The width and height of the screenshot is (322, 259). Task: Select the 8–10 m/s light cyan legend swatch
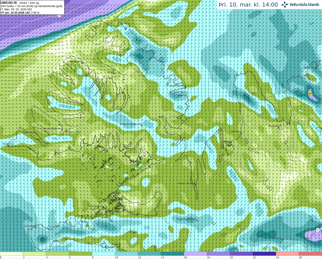[x=104, y=254]
